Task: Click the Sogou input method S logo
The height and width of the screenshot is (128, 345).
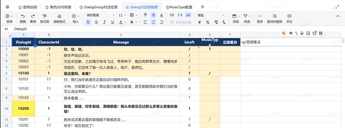Action: 284,33
